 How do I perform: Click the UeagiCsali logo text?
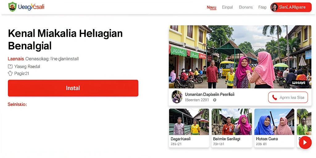click(x=31, y=7)
